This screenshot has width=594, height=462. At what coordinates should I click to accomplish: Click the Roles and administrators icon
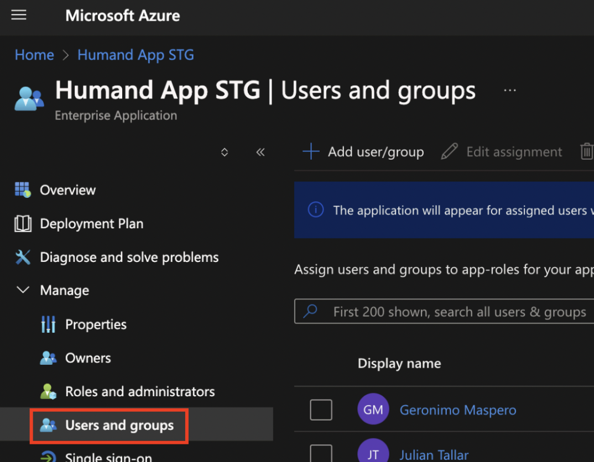(x=48, y=392)
